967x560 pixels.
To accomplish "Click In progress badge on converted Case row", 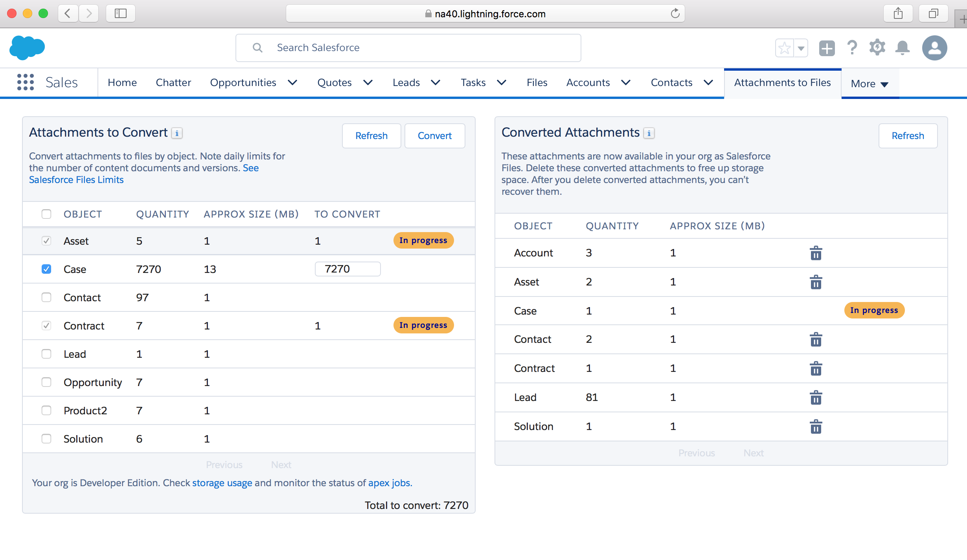I will coord(874,310).
